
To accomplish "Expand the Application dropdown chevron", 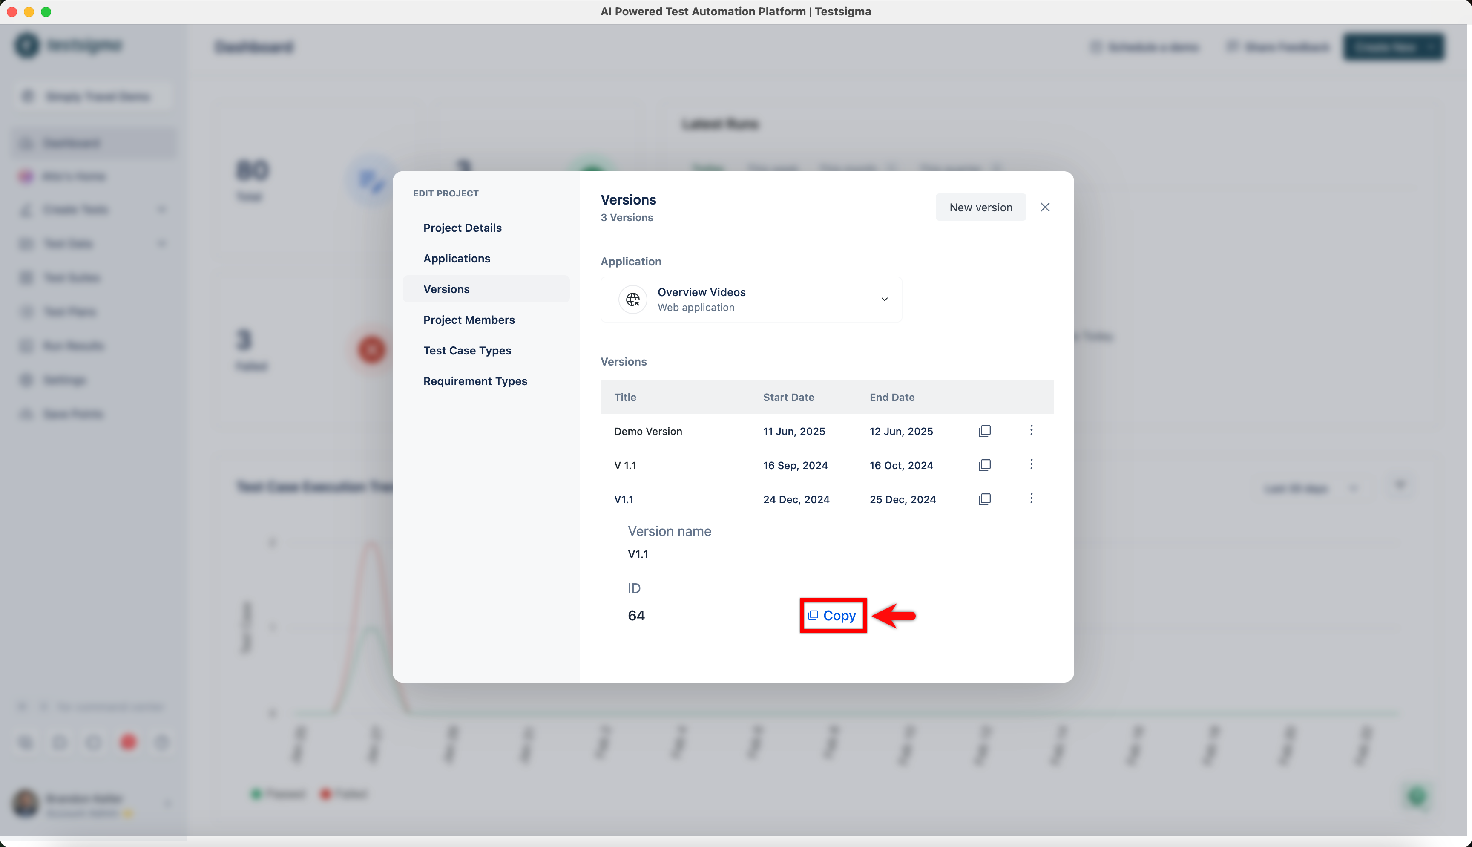I will click(884, 299).
